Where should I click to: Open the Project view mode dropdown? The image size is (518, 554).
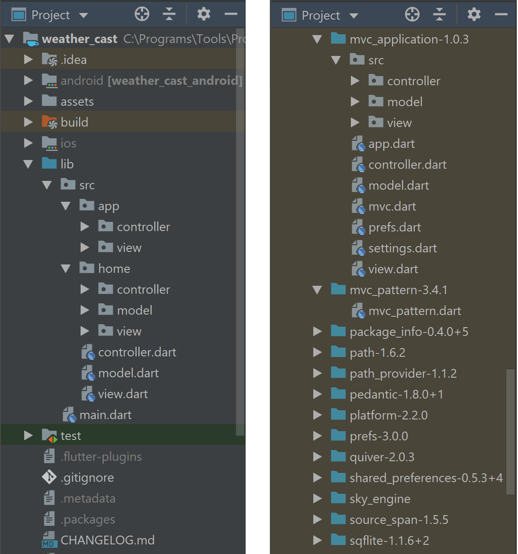click(84, 14)
